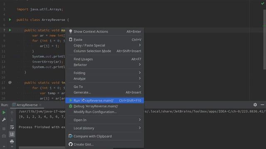
Task: Choose Paste from the context menu
Action: [105, 40]
